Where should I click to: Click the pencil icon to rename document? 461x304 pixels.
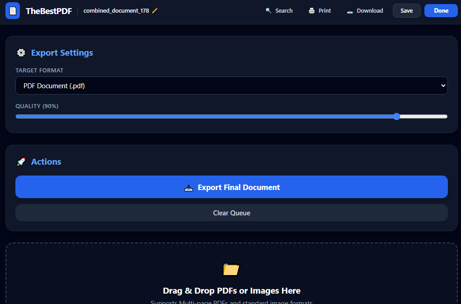(155, 11)
